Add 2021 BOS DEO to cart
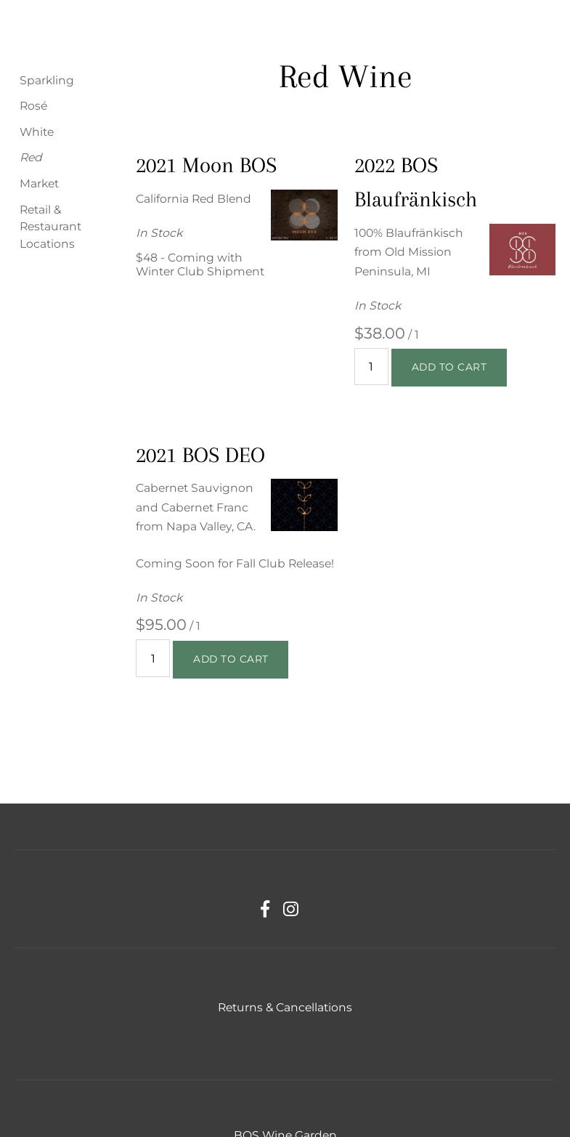 230,660
